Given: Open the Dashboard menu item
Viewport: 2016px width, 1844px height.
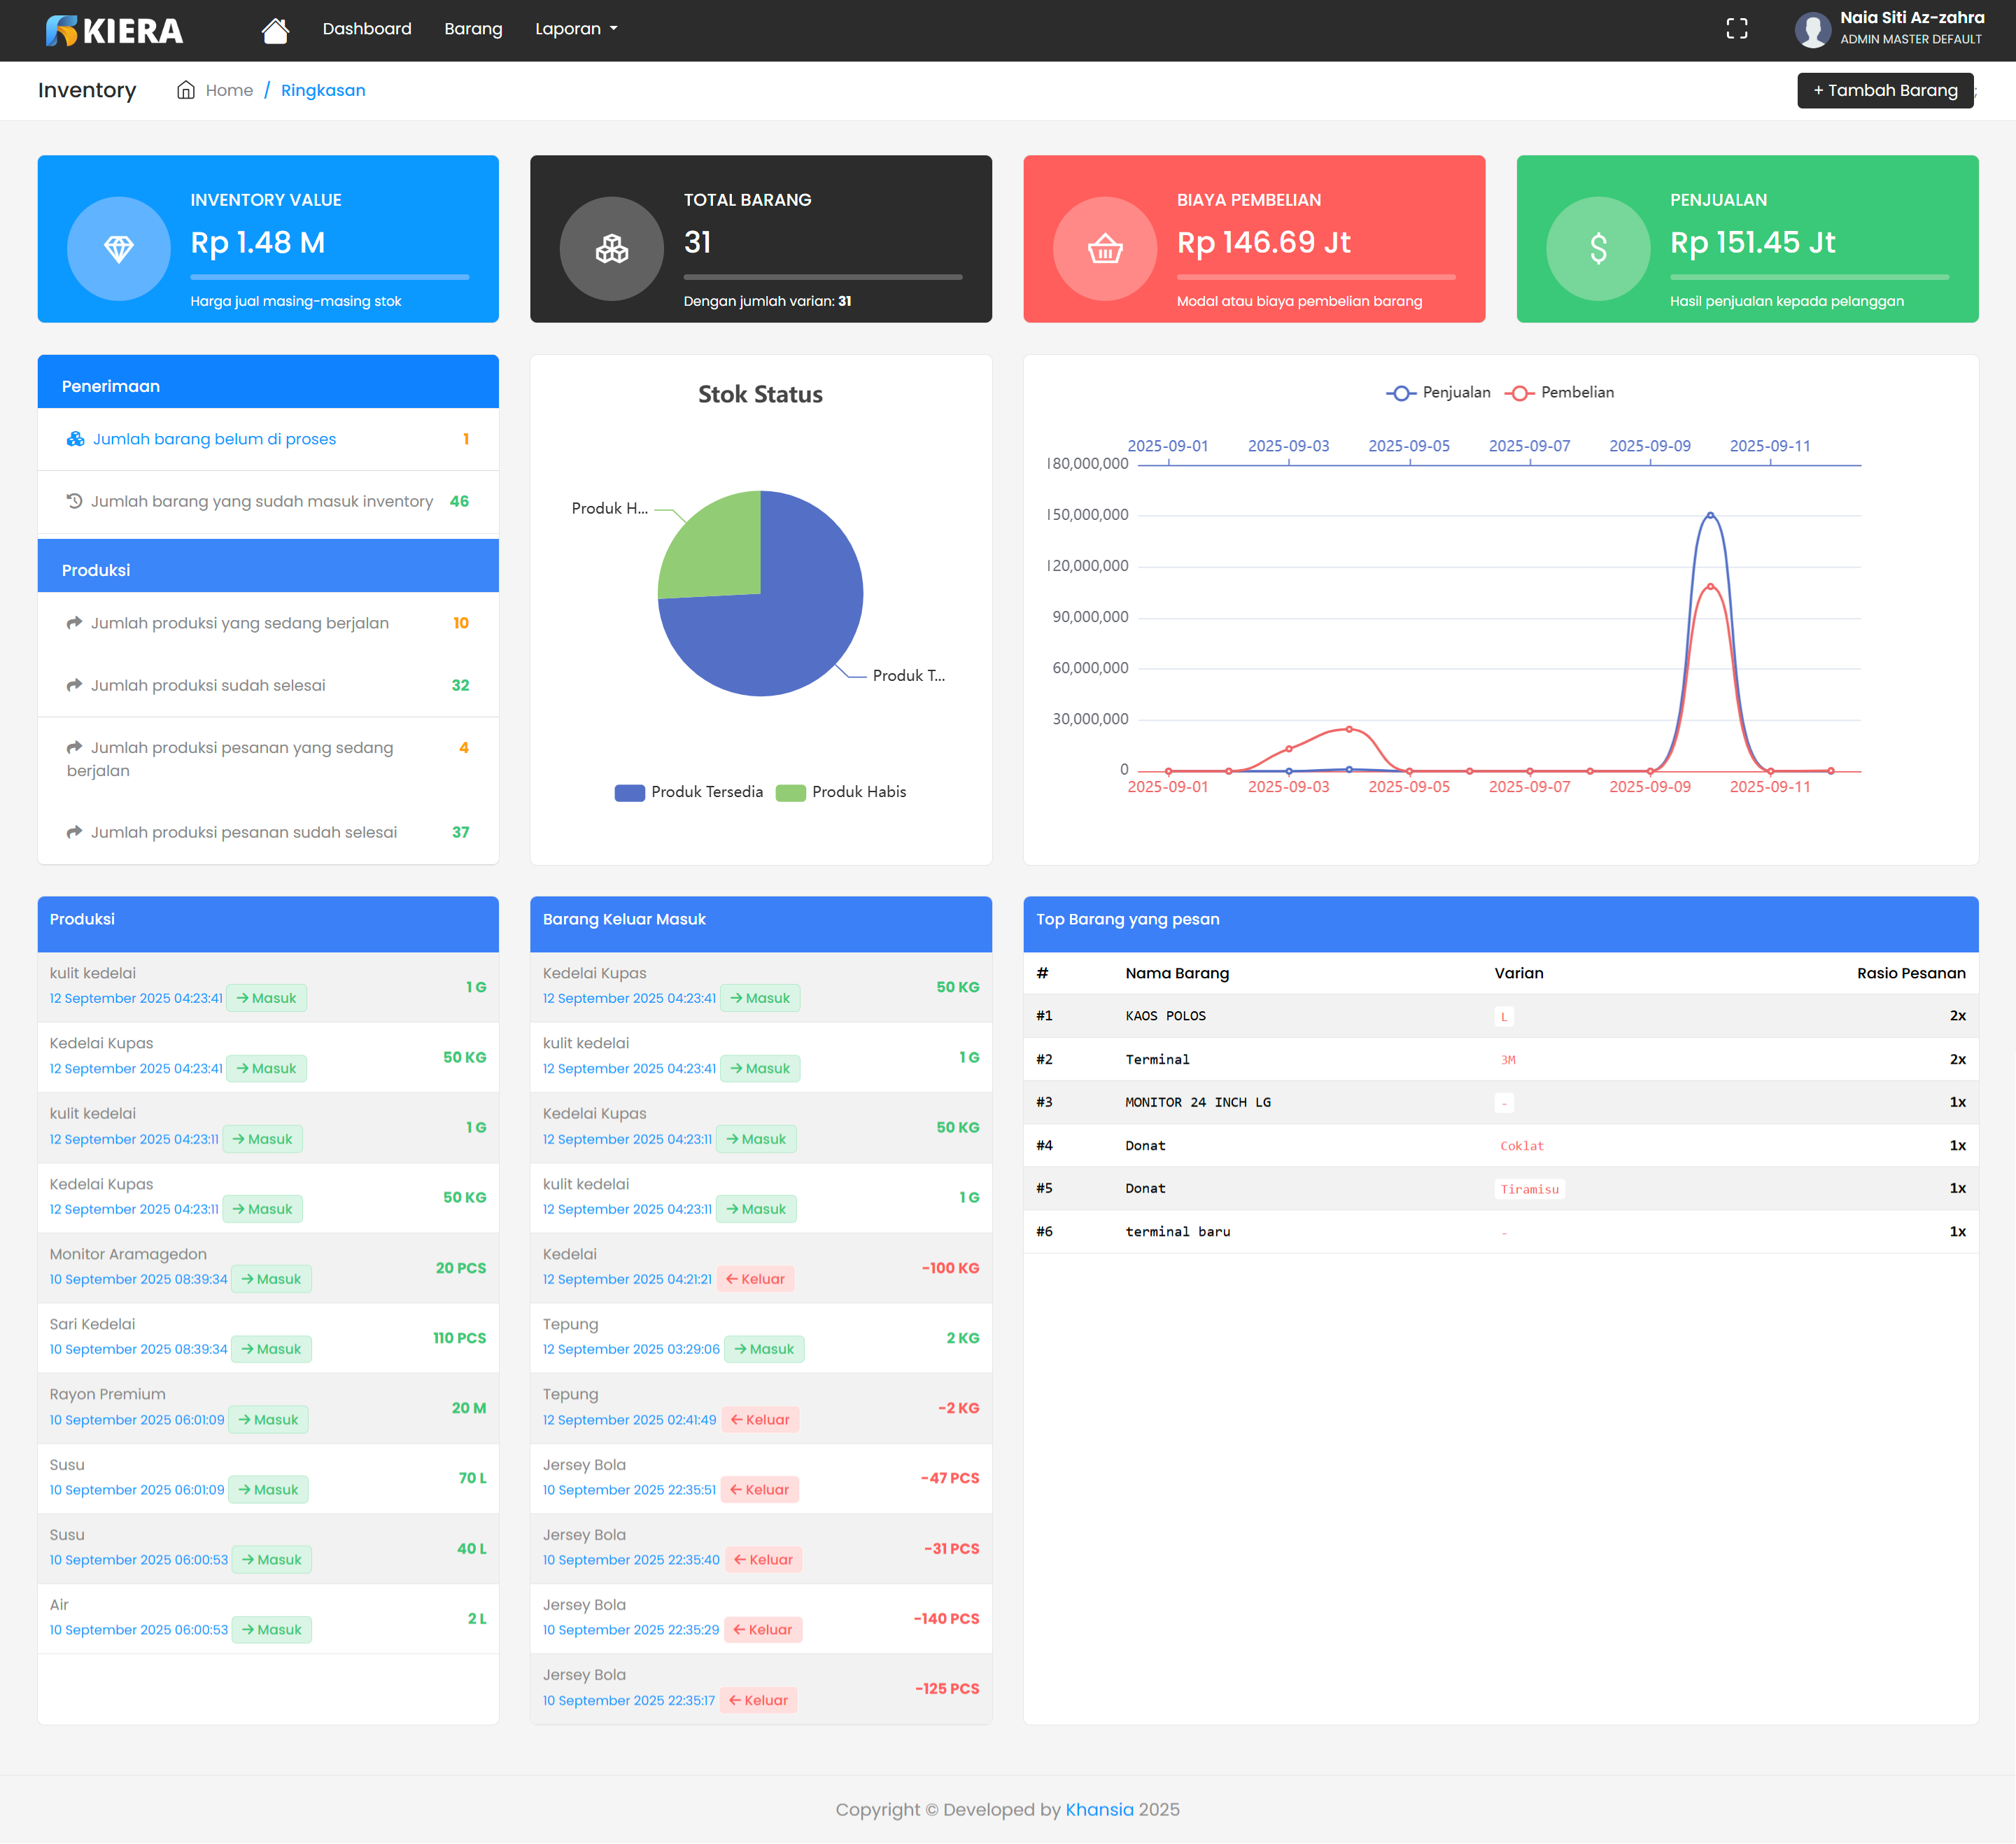Looking at the screenshot, I should click(366, 29).
